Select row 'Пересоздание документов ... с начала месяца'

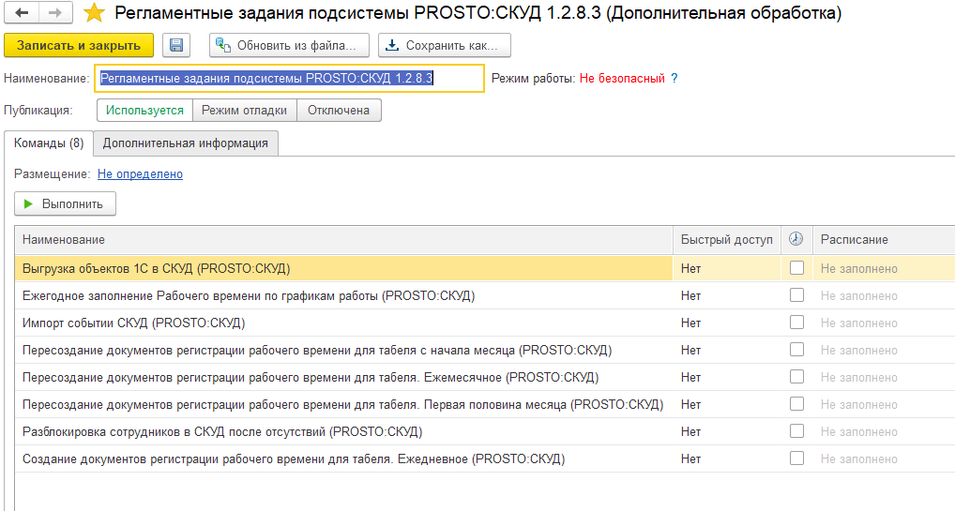point(344,351)
